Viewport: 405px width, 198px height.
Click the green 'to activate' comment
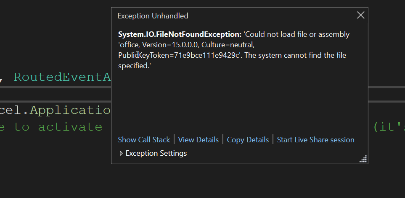[x=58, y=127]
